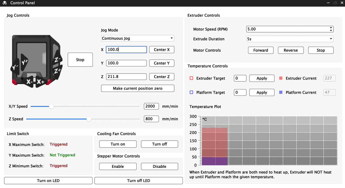Start extruder motor Forward
The height and width of the screenshot is (188, 345).
click(x=260, y=50)
